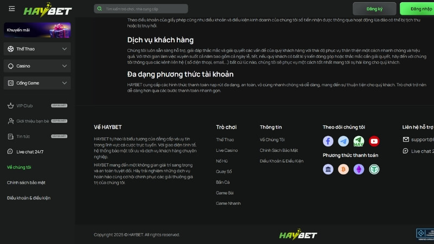Open Điều khoản & điều kiện sidebar item
The height and width of the screenshot is (244, 434).
pyautogui.click(x=29, y=198)
